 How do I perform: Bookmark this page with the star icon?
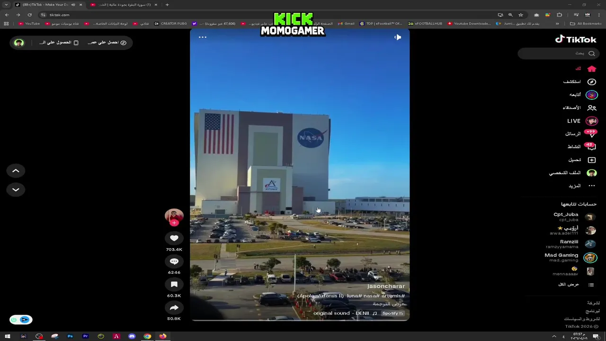click(521, 15)
